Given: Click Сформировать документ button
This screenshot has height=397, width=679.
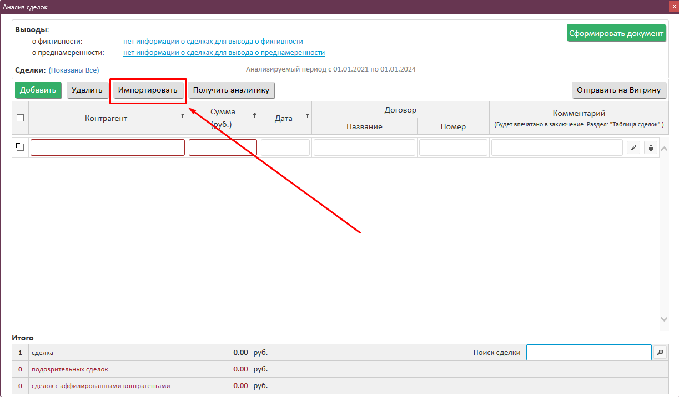Looking at the screenshot, I should click(x=616, y=33).
